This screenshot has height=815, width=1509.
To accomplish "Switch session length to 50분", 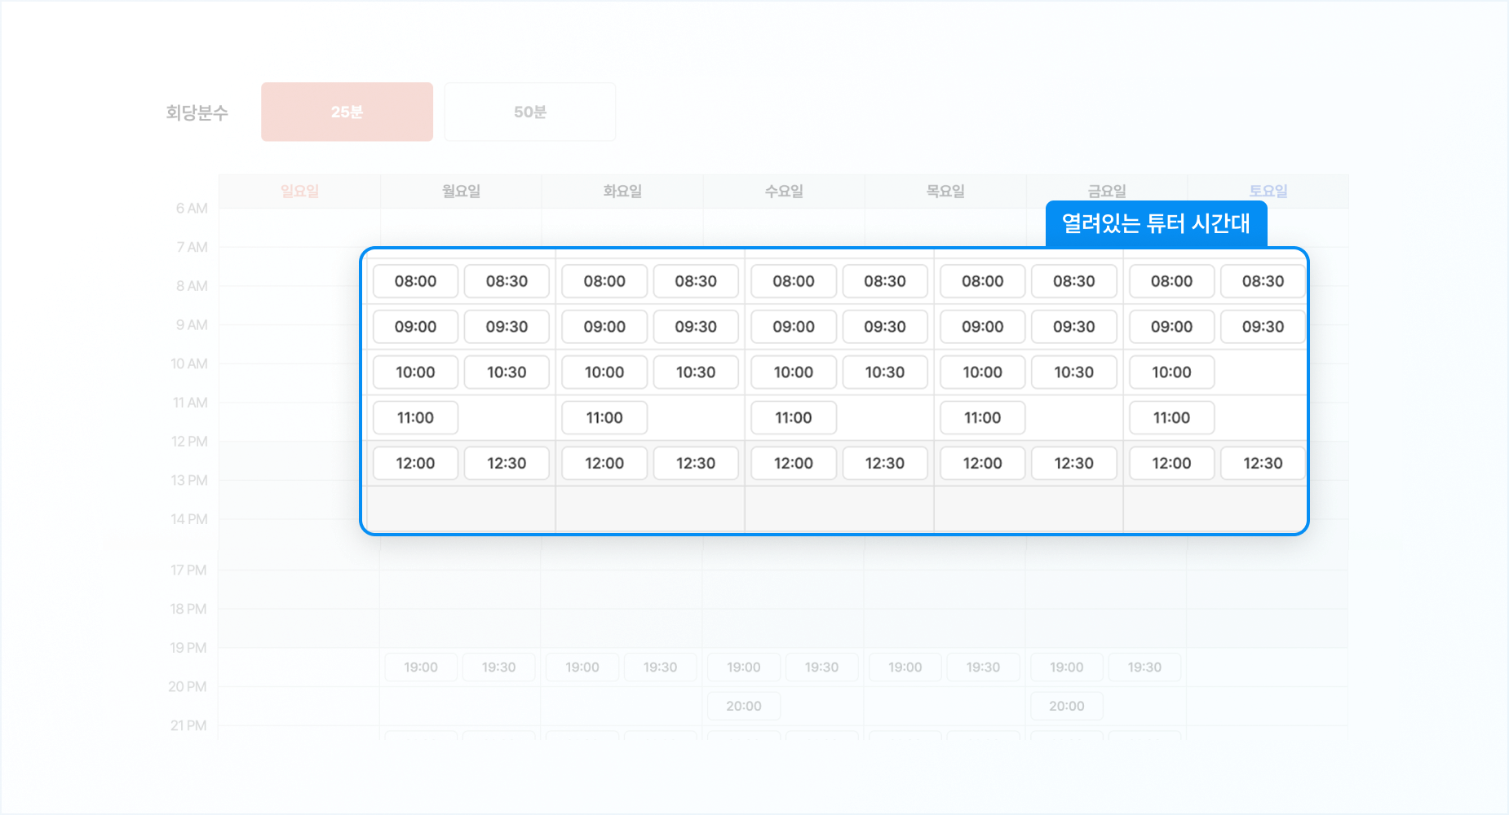I will click(529, 112).
